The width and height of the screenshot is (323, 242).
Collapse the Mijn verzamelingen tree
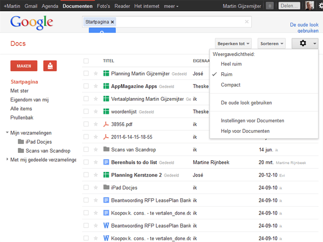(x=7, y=133)
